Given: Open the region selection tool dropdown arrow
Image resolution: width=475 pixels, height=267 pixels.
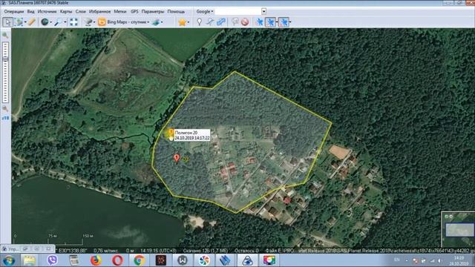Looking at the screenshot, I should [25, 22].
